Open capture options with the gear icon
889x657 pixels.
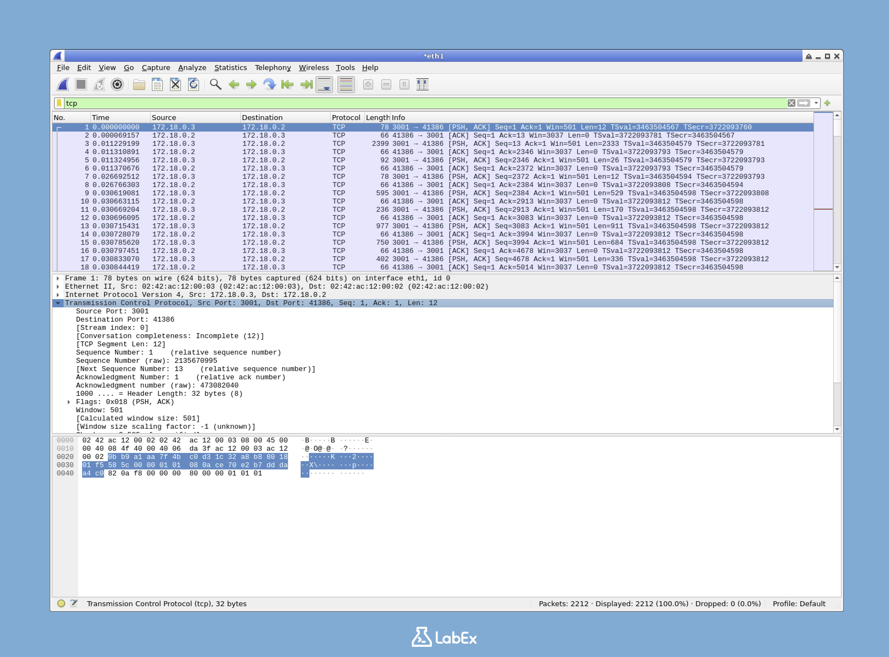click(118, 84)
